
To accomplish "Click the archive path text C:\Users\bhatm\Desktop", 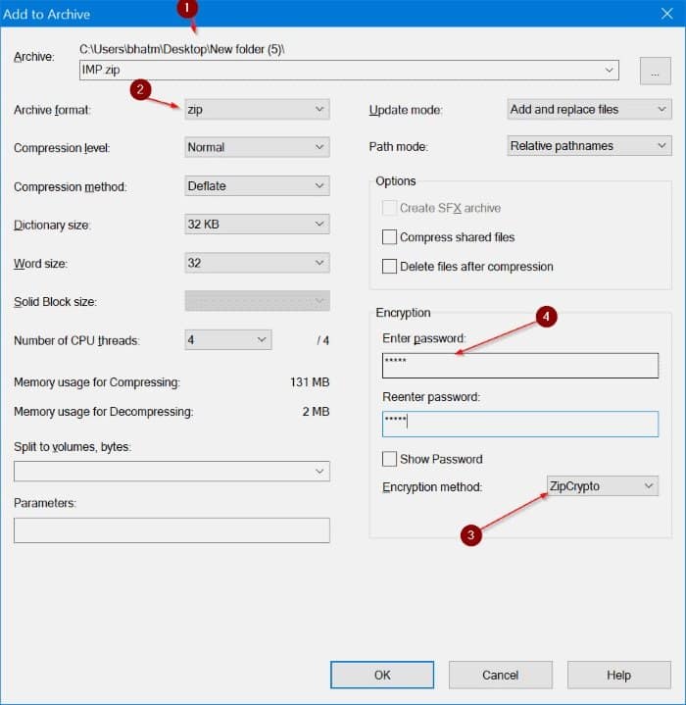I will pos(182,49).
